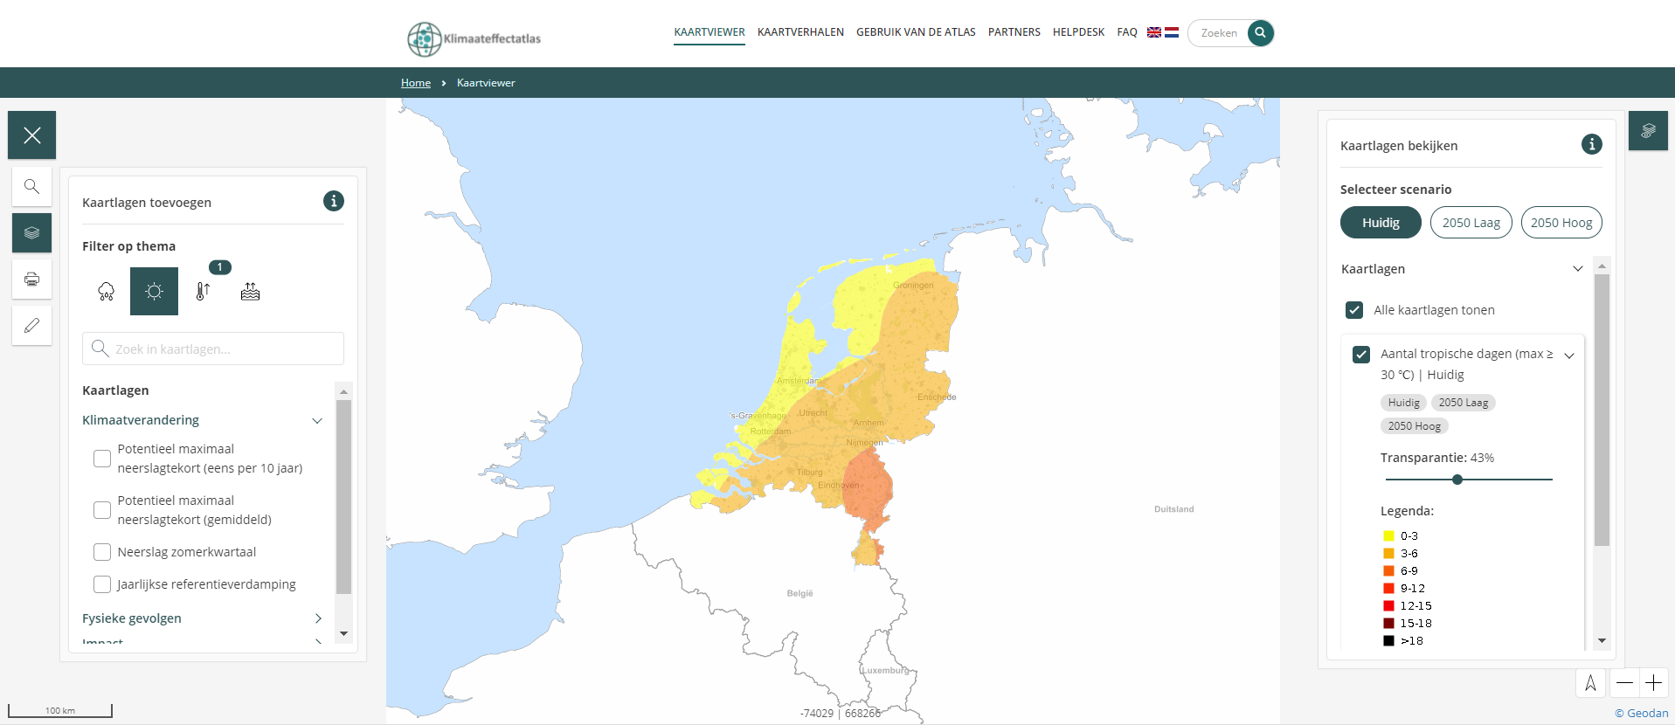Click the Transparantie slider handle
Viewport: 1675px width, 725px height.
pyautogui.click(x=1457, y=480)
